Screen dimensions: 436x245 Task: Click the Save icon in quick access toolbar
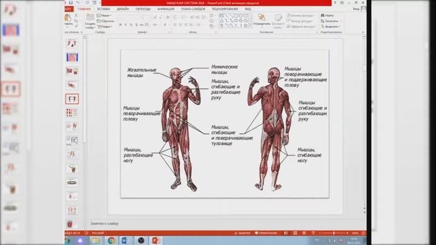71,3
